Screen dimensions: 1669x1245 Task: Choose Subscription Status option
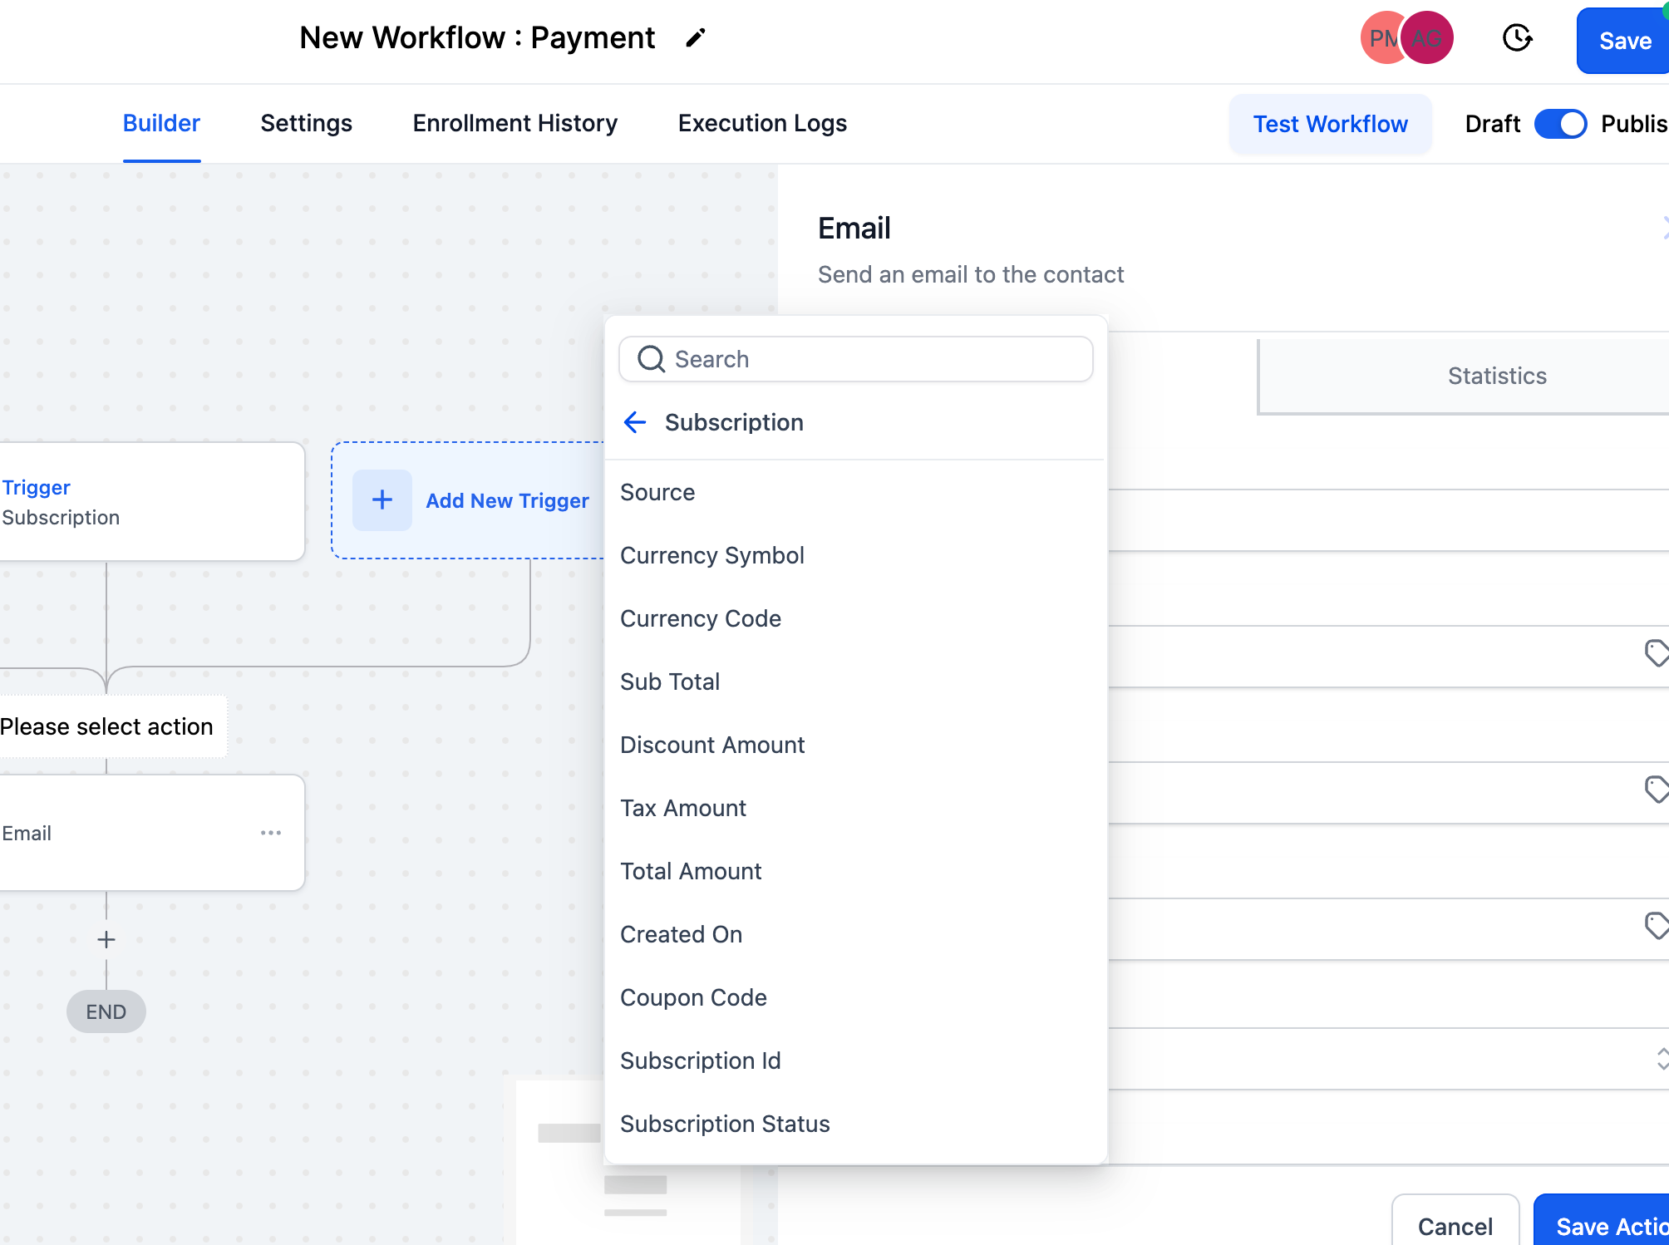point(725,1124)
